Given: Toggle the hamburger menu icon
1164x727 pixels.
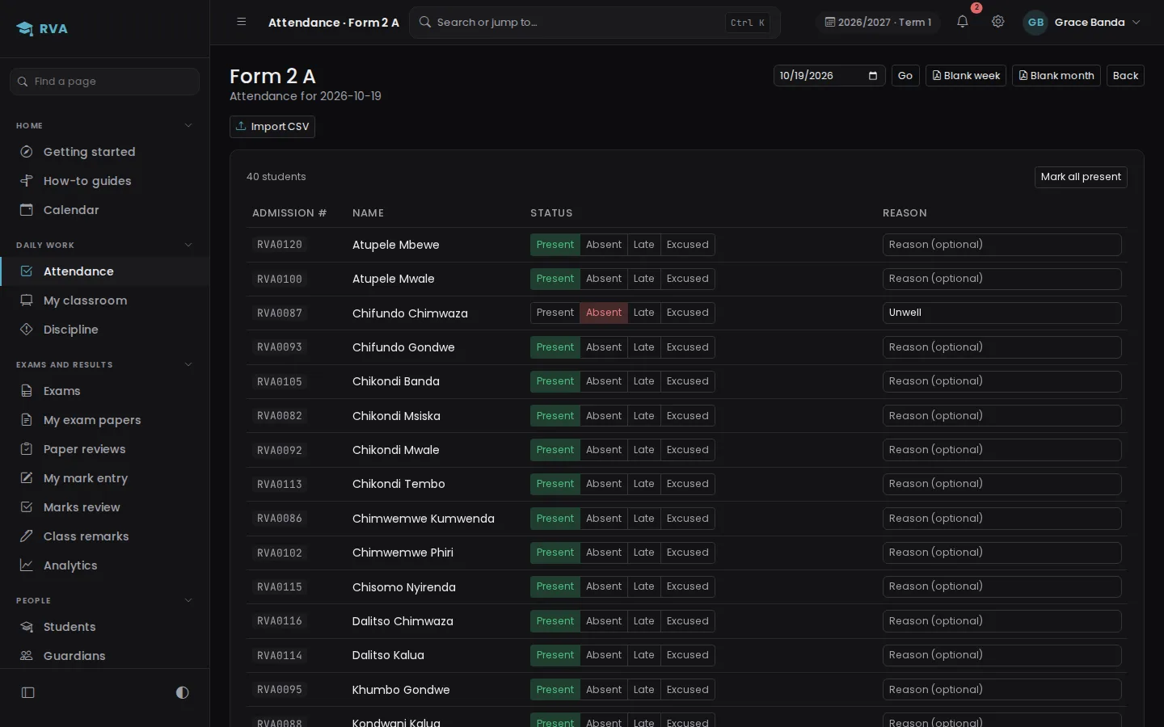Looking at the screenshot, I should click(x=242, y=22).
